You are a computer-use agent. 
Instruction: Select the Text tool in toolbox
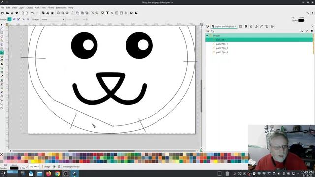2,64
